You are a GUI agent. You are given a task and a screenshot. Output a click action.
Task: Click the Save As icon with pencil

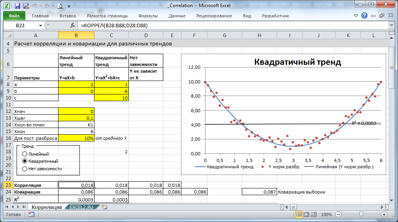pyautogui.click(x=26, y=6)
